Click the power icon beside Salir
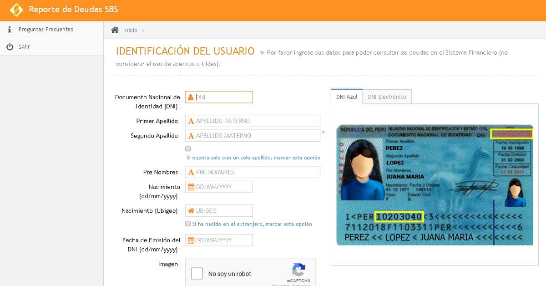The height and width of the screenshot is (286, 546). pyautogui.click(x=10, y=47)
